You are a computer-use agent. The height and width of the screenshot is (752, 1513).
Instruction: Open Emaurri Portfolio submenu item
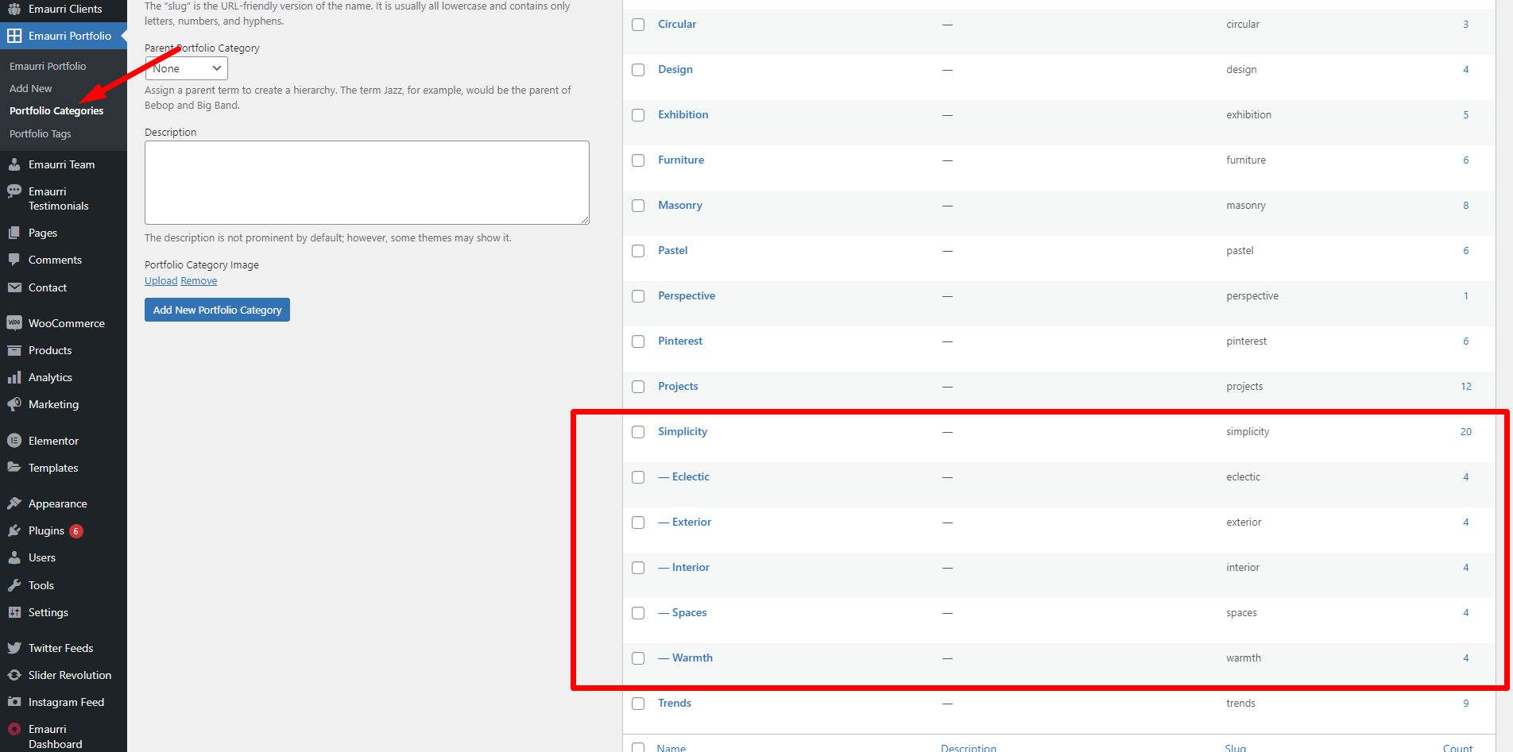pos(48,66)
